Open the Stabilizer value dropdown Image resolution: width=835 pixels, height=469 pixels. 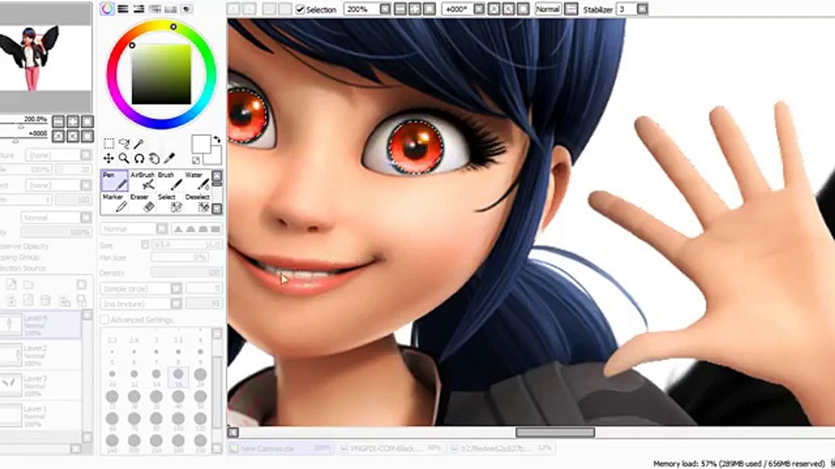pyautogui.click(x=642, y=9)
